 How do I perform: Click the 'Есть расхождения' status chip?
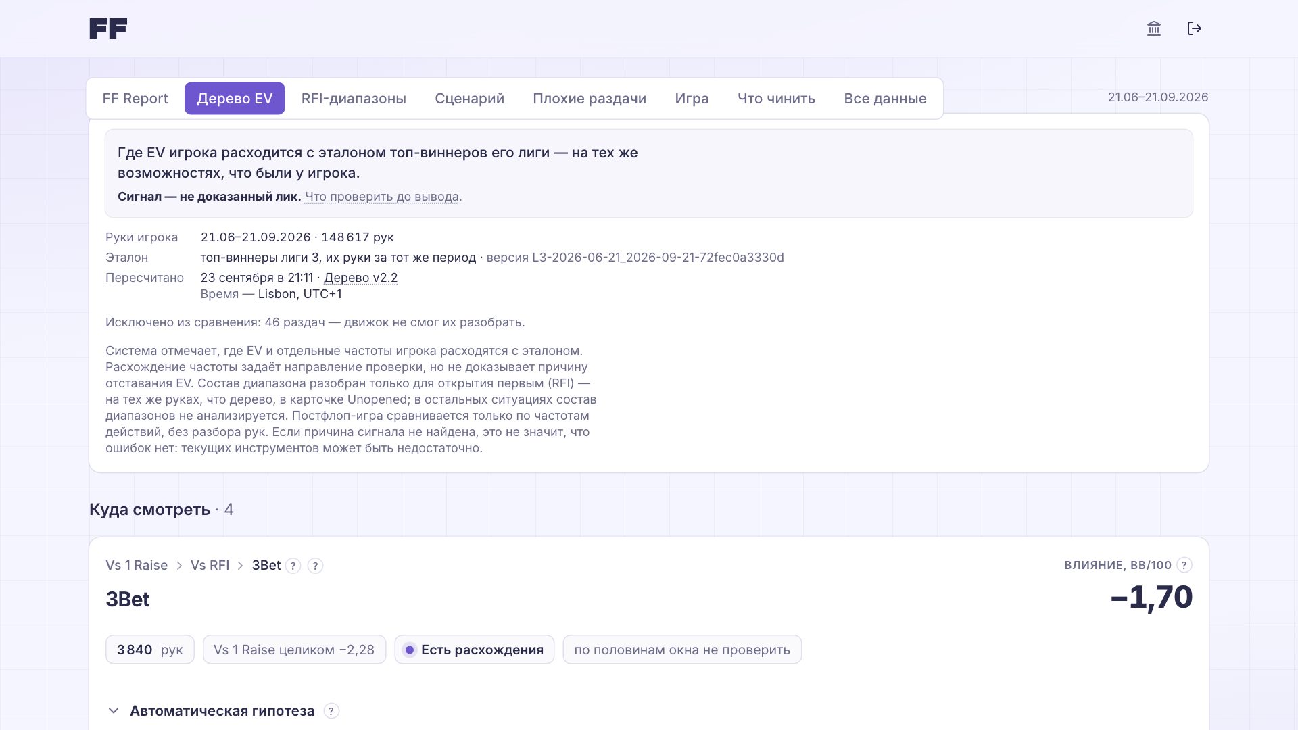coord(474,650)
